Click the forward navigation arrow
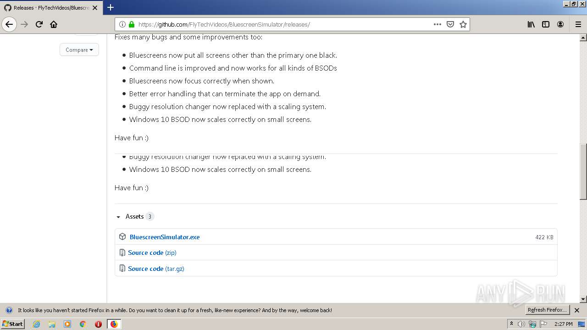This screenshot has width=587, height=330. [24, 24]
